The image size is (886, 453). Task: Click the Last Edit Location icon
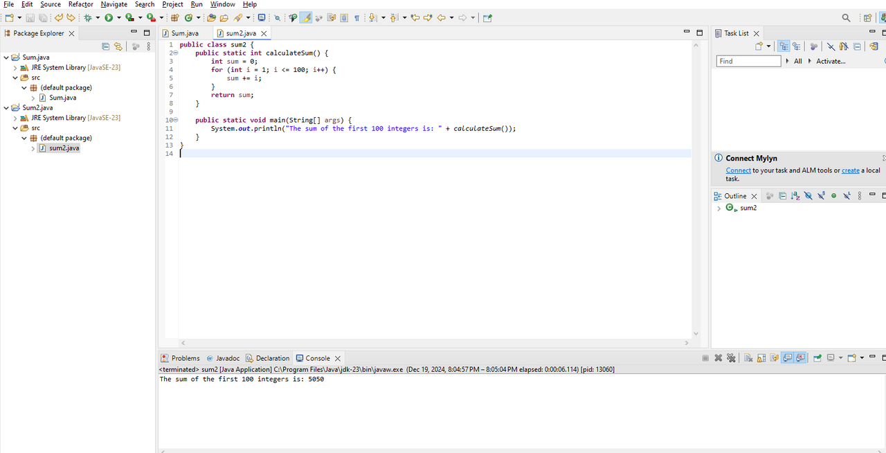click(x=415, y=18)
